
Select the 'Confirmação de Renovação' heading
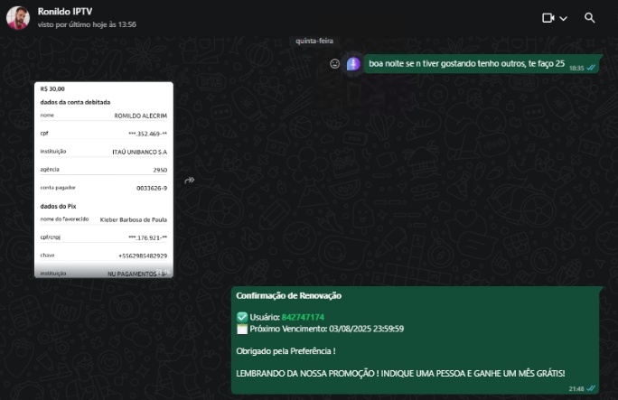(288, 295)
